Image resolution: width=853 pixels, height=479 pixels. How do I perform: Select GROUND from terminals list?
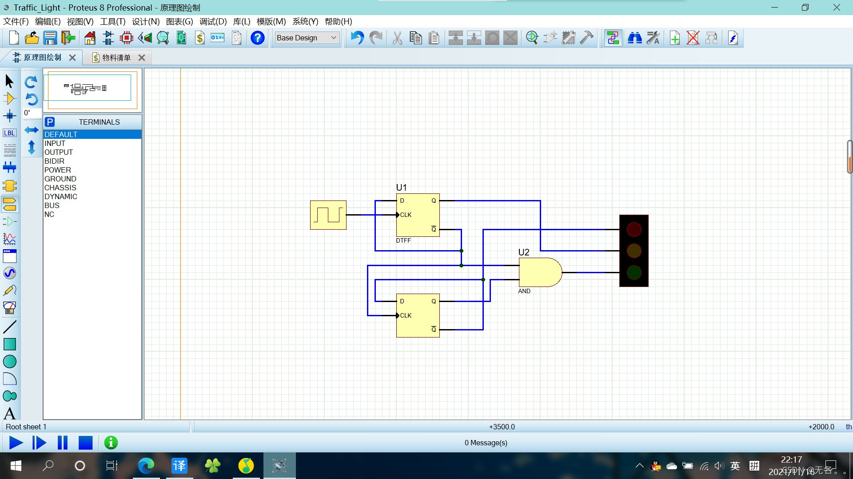(60, 179)
